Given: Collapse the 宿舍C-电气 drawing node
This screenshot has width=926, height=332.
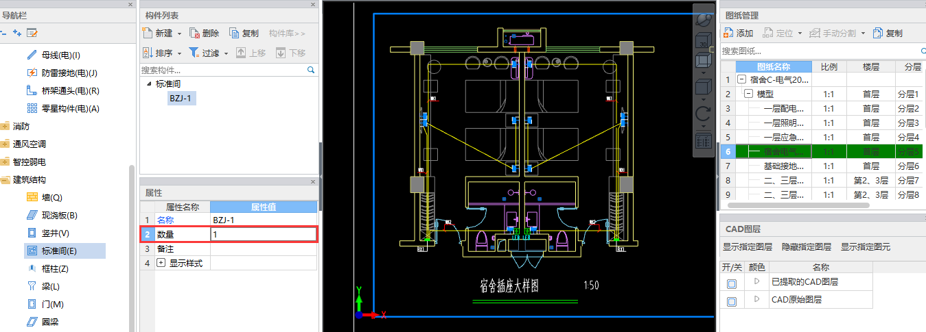Looking at the screenshot, I should (741, 79).
